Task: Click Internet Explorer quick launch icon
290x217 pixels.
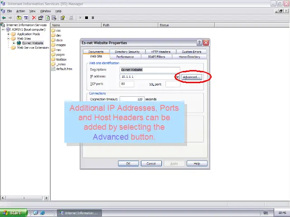Action: (x=43, y=213)
